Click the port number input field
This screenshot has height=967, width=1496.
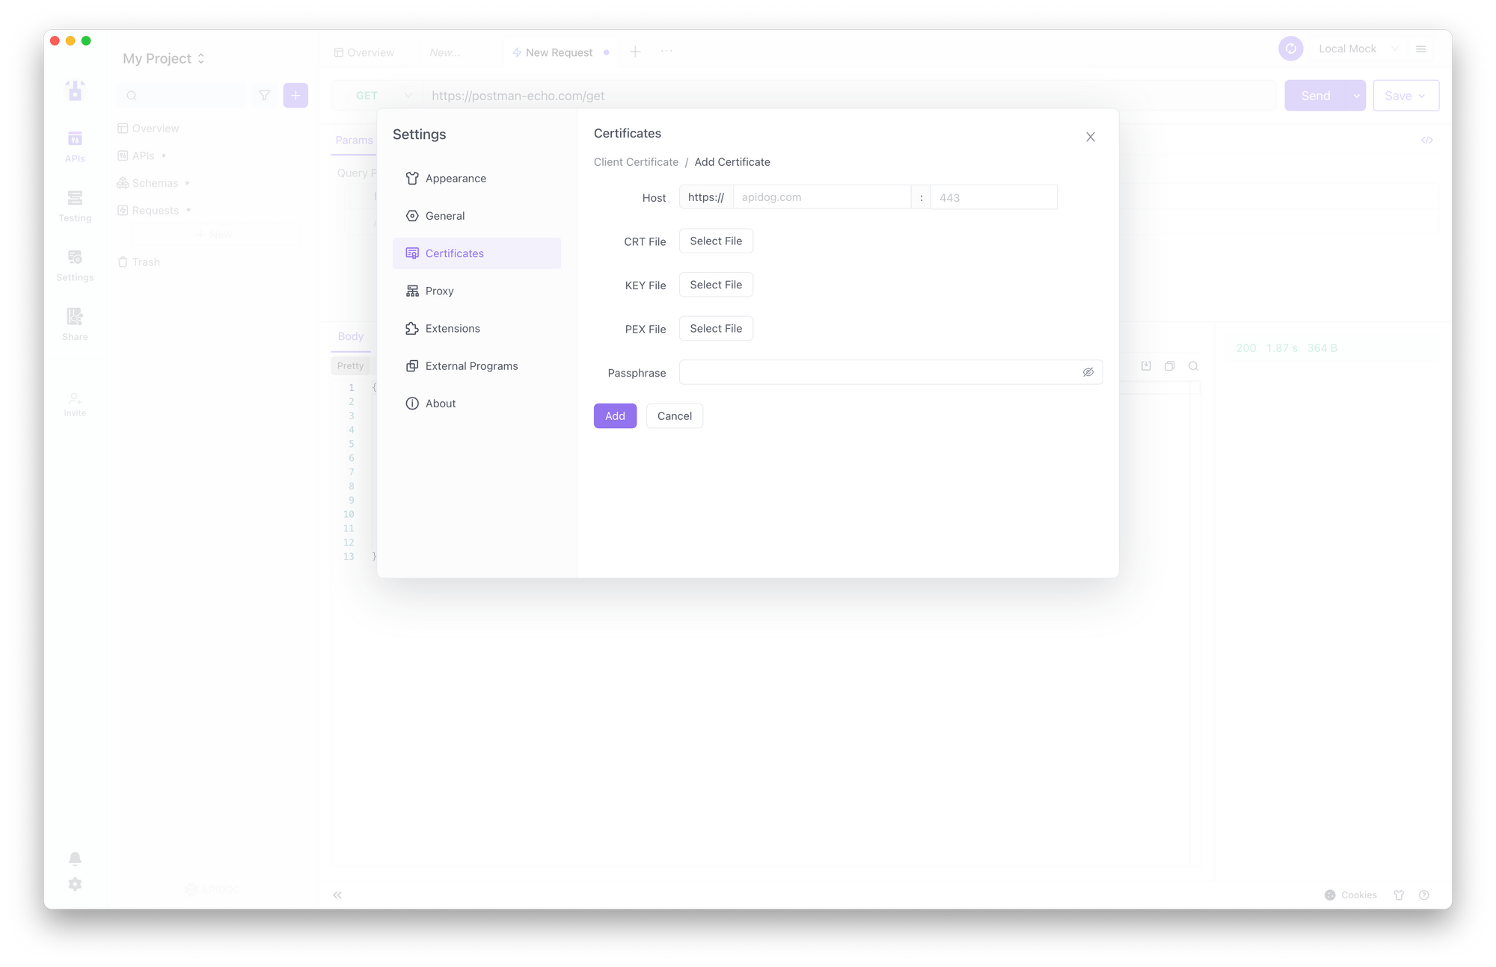[993, 197]
